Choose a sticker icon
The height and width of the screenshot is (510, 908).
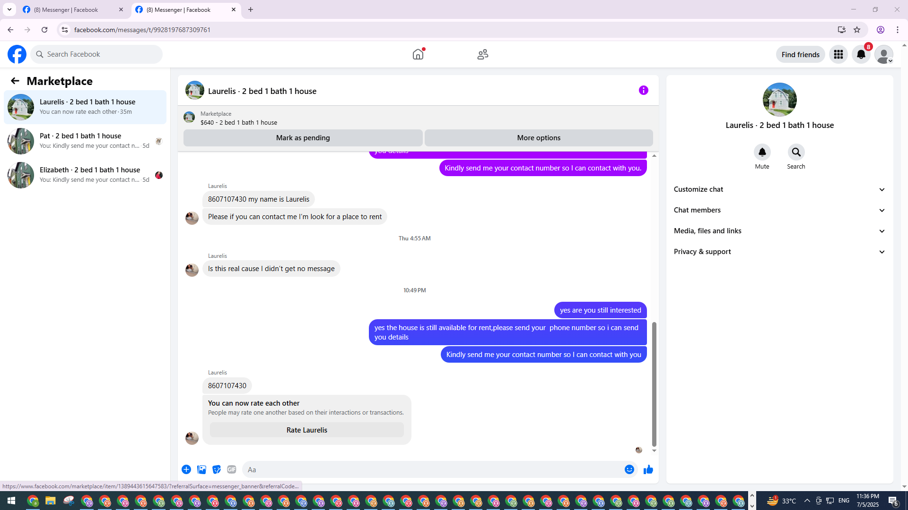point(217,469)
